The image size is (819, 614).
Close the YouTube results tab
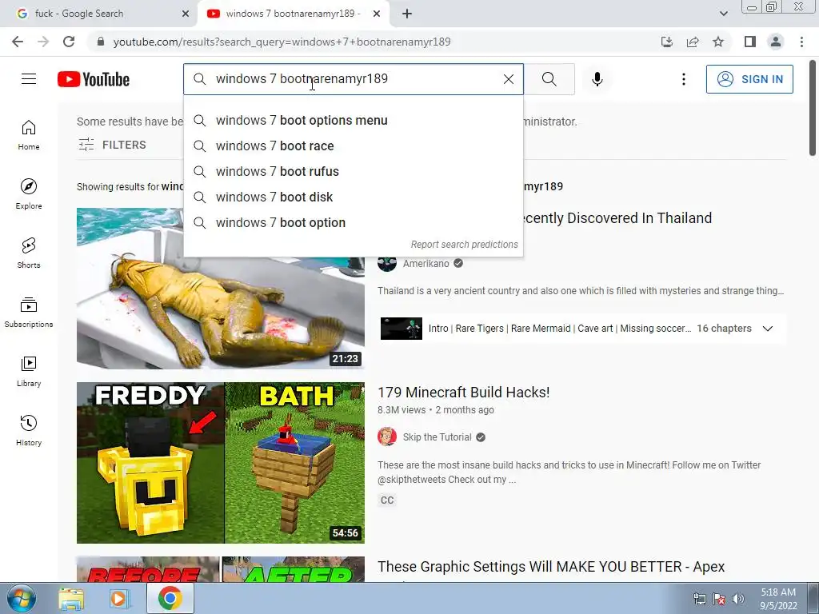click(377, 14)
